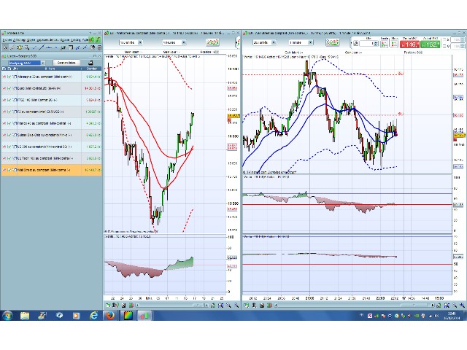
Task: Click the last magnifier icon under the 4 heures chart
Action: (x=236, y=305)
